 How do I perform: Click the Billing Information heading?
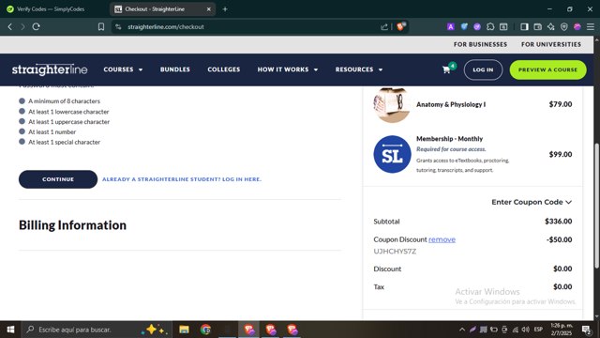pos(72,225)
